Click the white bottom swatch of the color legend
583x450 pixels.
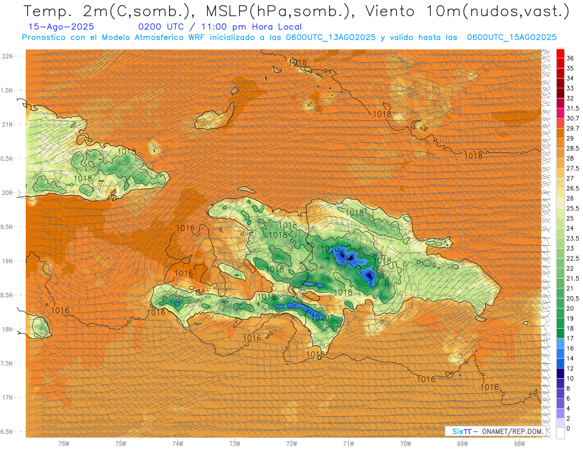(560, 433)
